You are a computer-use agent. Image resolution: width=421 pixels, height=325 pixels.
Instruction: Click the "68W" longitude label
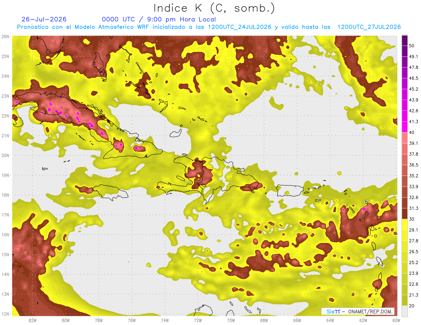pyautogui.click(x=264, y=320)
